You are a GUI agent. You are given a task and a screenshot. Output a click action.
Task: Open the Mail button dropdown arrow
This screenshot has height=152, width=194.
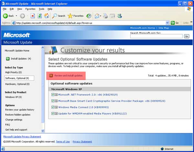click(101, 16)
